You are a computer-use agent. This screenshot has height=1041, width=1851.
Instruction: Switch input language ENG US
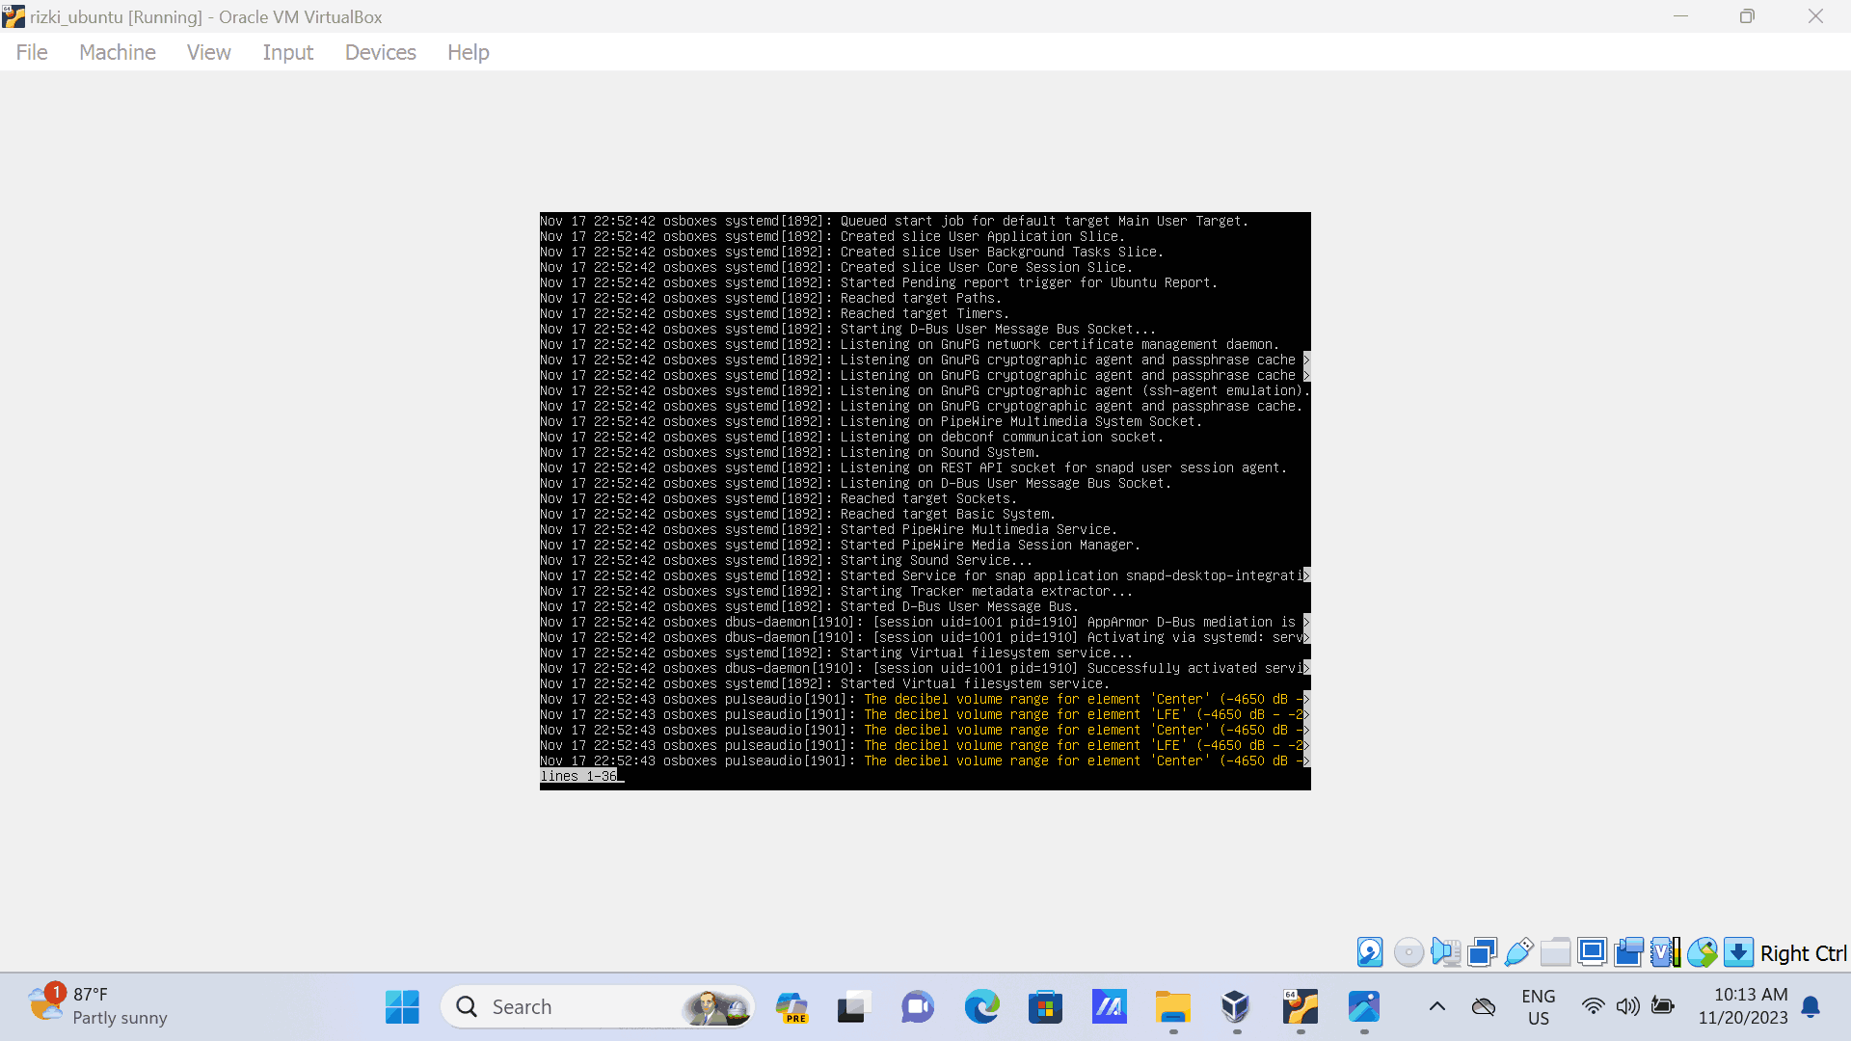(x=1538, y=1007)
